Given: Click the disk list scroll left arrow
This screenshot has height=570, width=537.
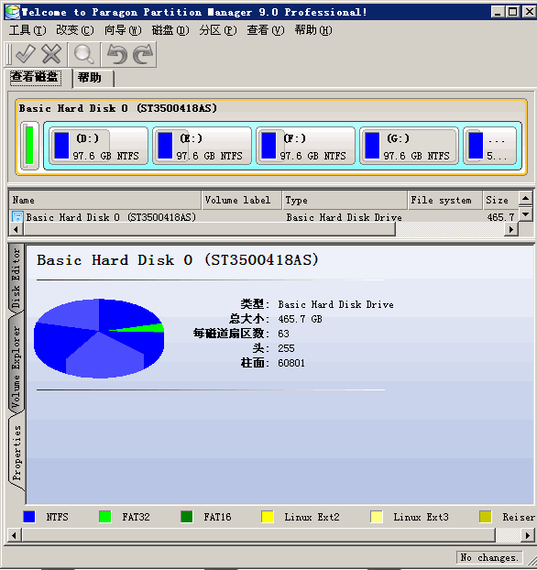Looking at the screenshot, I should point(16,229).
